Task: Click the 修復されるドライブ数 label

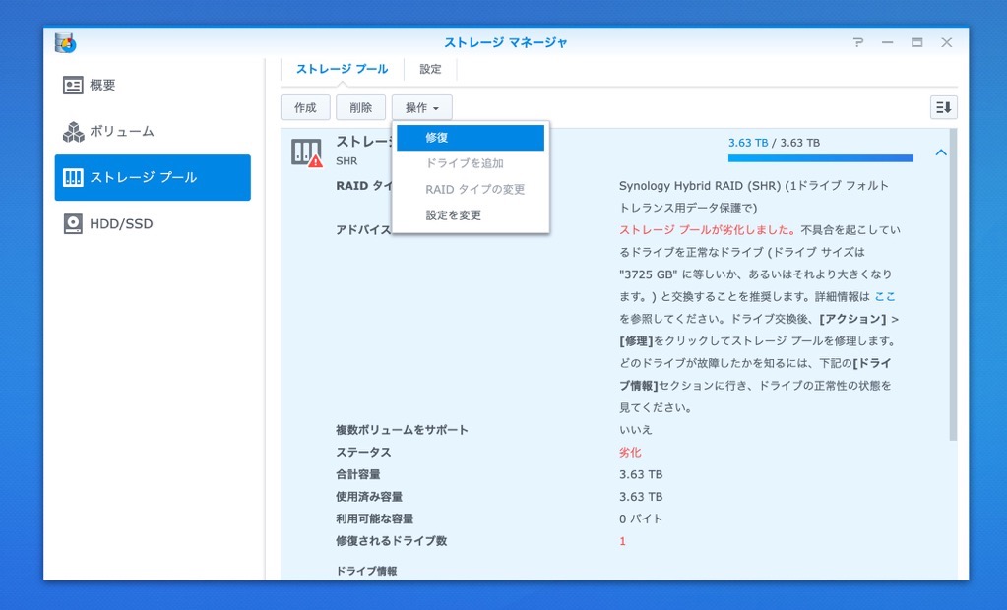Action: pyautogui.click(x=391, y=541)
